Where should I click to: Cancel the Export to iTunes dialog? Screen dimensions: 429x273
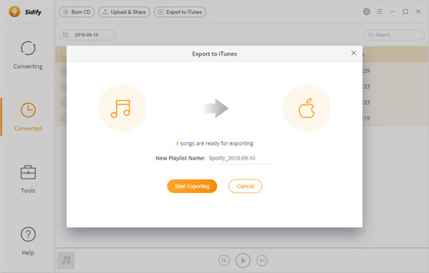[x=245, y=186]
